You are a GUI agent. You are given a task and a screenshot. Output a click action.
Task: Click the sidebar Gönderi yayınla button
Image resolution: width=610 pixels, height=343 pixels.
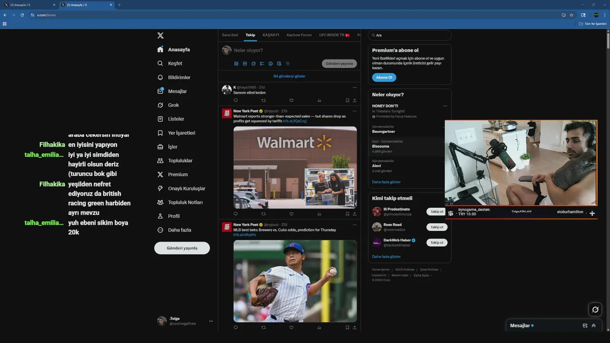click(x=182, y=248)
